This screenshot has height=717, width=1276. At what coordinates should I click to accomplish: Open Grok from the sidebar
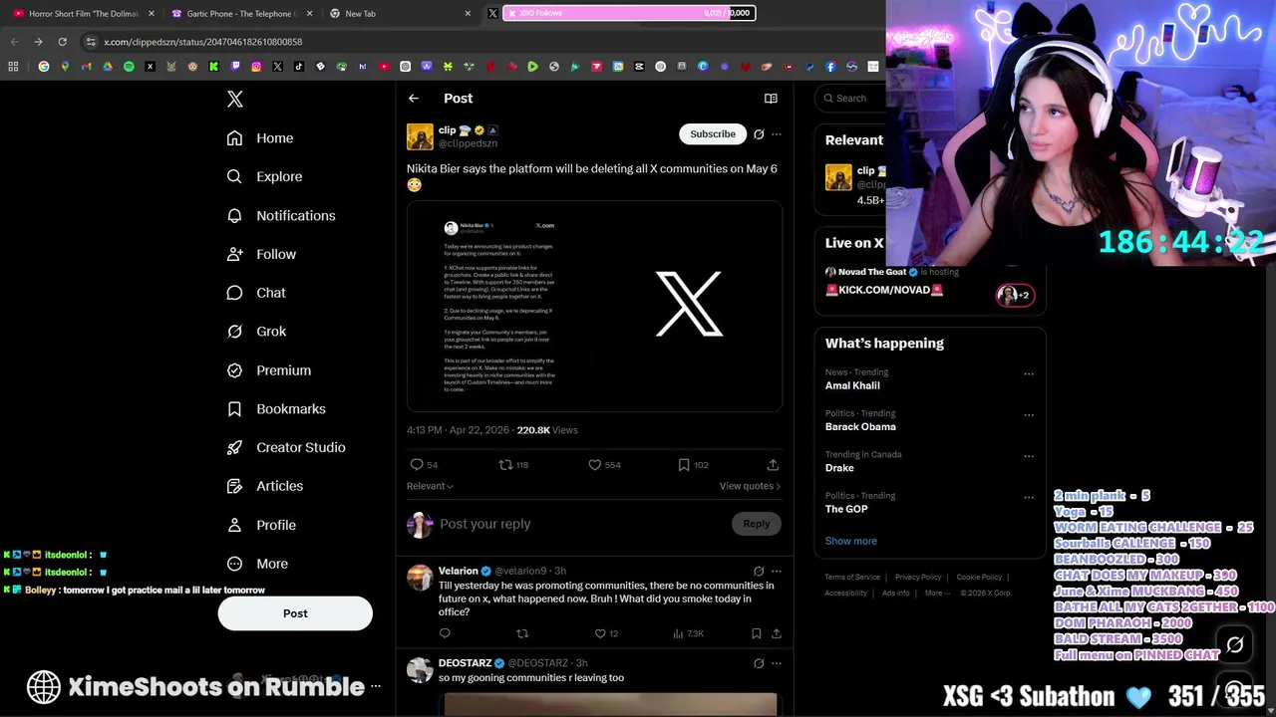click(x=256, y=332)
